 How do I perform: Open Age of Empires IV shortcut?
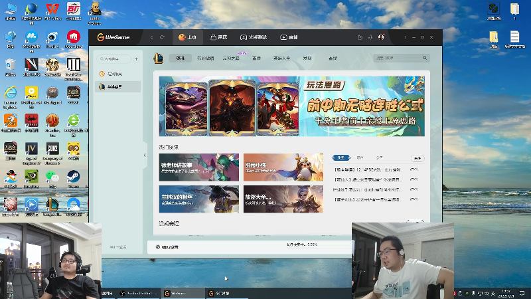coord(31,153)
